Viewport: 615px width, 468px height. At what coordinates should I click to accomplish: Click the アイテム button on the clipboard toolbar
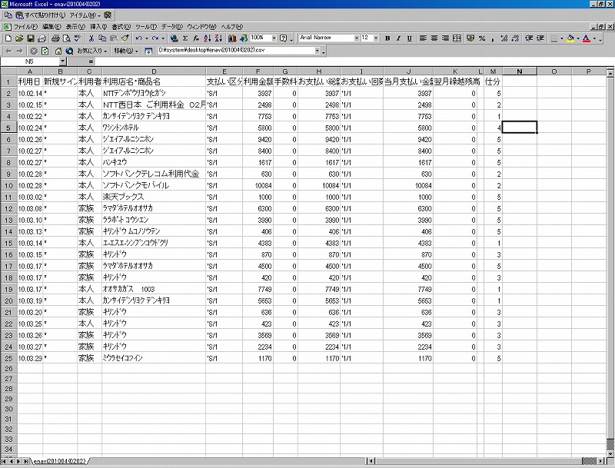point(85,15)
